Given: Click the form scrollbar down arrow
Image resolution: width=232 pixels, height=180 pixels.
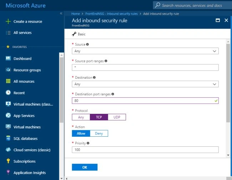Looking at the screenshot, I should (228, 155).
